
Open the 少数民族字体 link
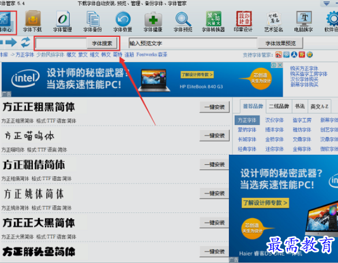tap(50, 55)
